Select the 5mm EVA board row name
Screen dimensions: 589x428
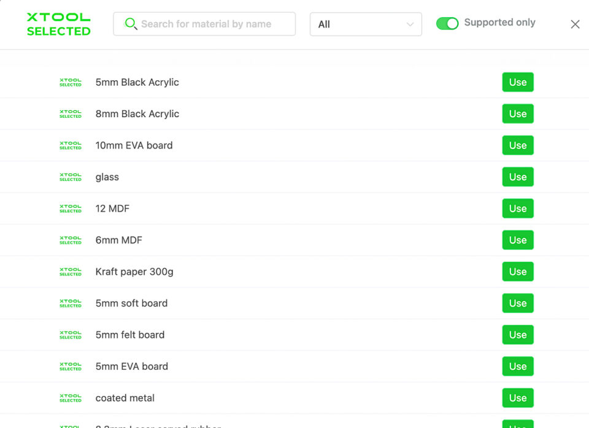[132, 367]
